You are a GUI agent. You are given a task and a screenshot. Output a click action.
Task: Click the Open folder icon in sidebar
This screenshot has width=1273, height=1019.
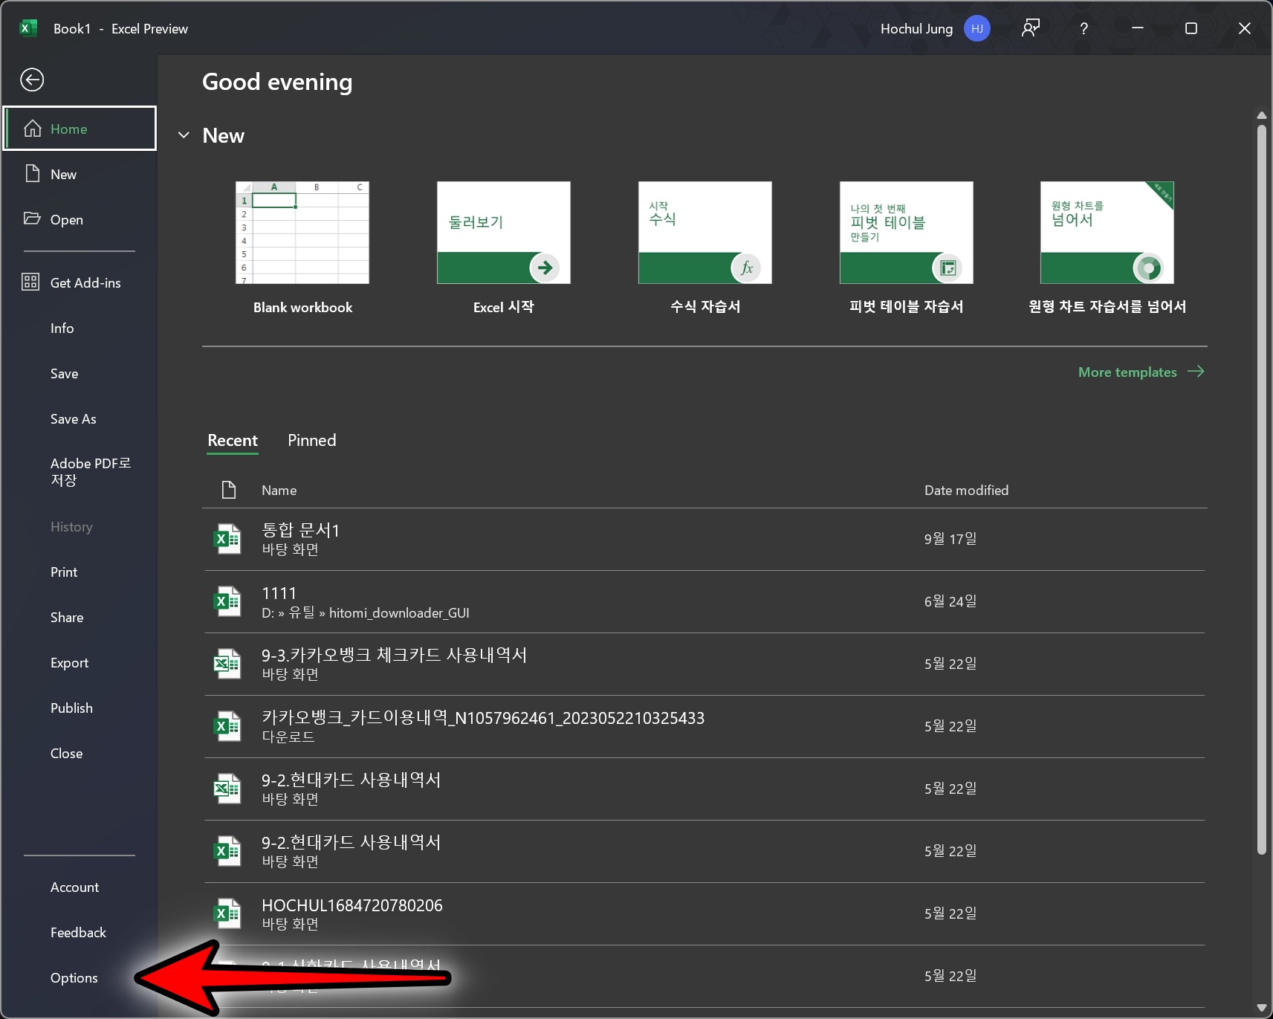coord(32,219)
